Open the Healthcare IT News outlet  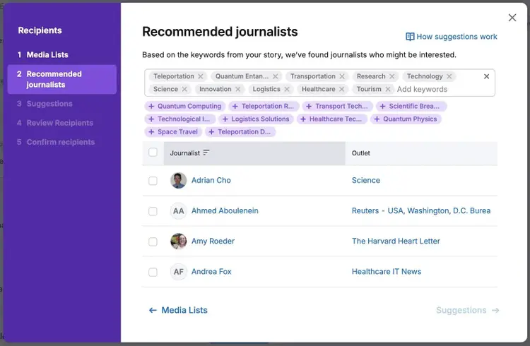click(x=387, y=272)
